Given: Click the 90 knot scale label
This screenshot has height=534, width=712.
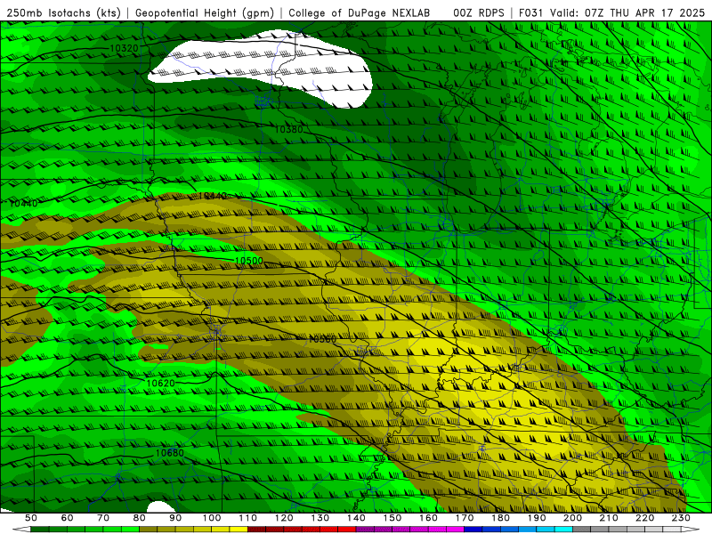Looking at the screenshot, I should [175, 518].
